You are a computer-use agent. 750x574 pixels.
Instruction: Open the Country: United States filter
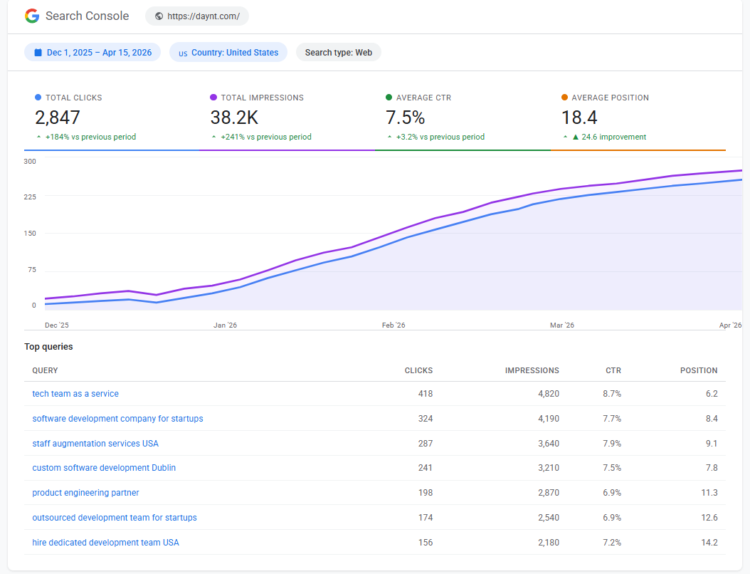click(x=228, y=52)
